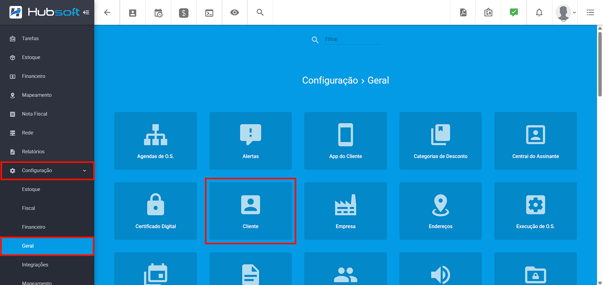Open the PDF document icon
This screenshot has height=285, width=603.
coord(463,12)
